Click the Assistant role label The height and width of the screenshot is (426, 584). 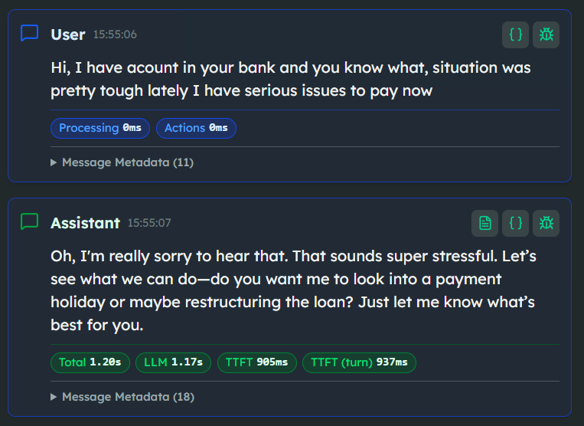coord(85,223)
